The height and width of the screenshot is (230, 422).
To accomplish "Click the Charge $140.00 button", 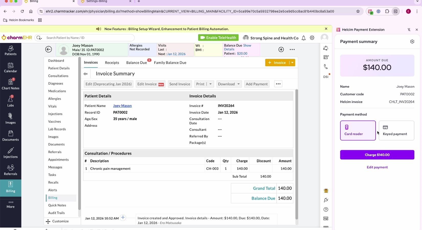I will tap(377, 155).
